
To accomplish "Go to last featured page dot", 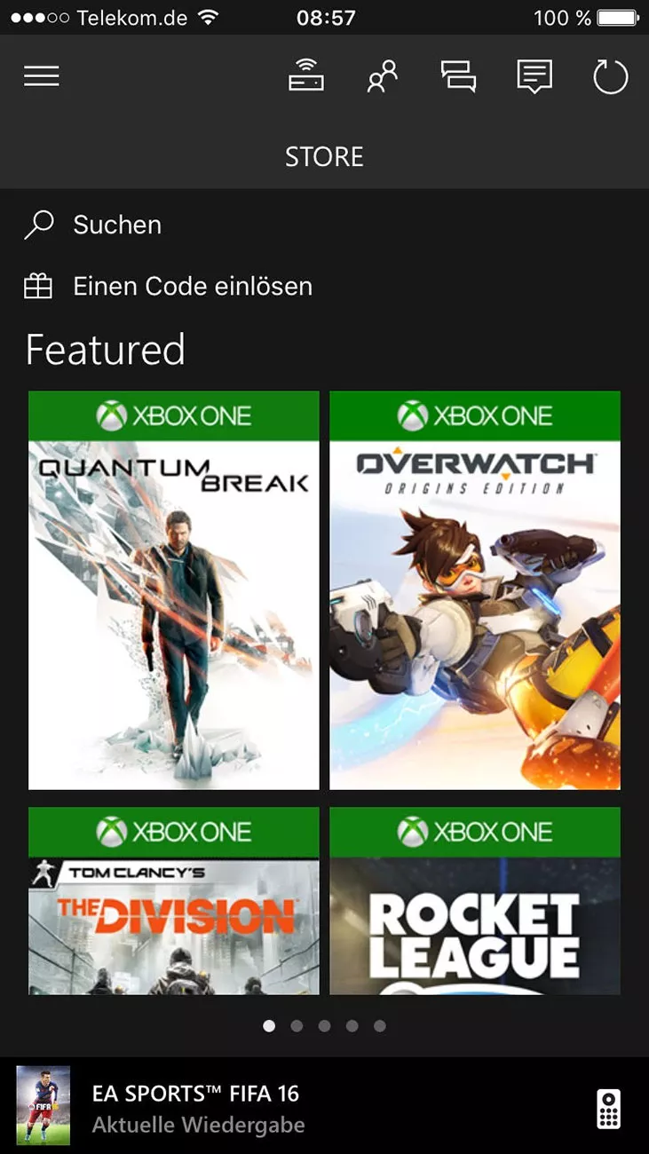I will [x=380, y=1026].
